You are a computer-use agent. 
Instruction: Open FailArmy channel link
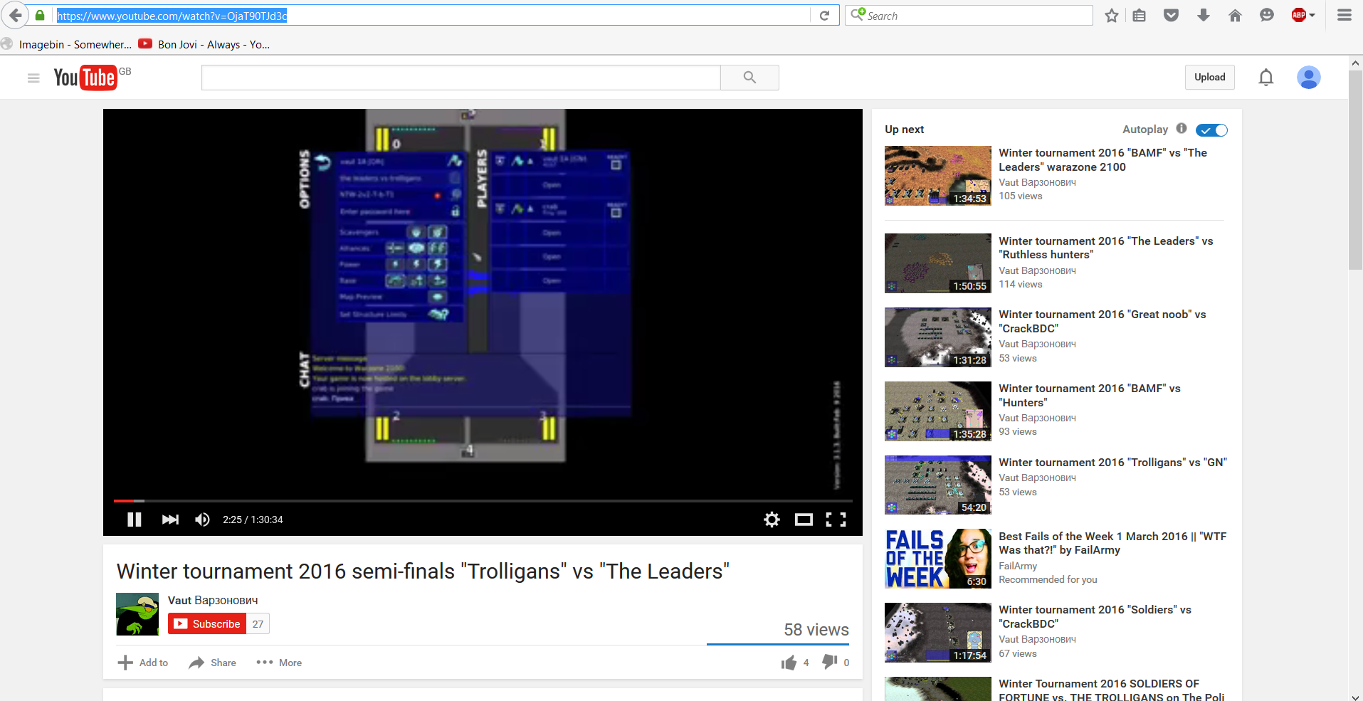pyautogui.click(x=1018, y=566)
